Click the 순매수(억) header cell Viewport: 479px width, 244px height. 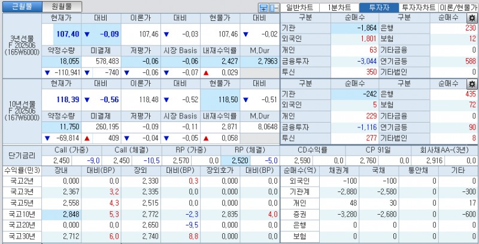[x=299, y=171]
